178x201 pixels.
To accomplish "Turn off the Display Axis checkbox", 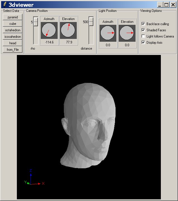I will 143,43.
